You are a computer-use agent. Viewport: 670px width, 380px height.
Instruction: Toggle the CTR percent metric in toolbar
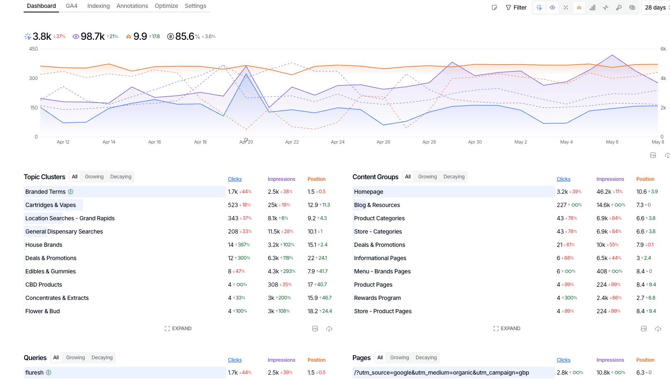[566, 7]
